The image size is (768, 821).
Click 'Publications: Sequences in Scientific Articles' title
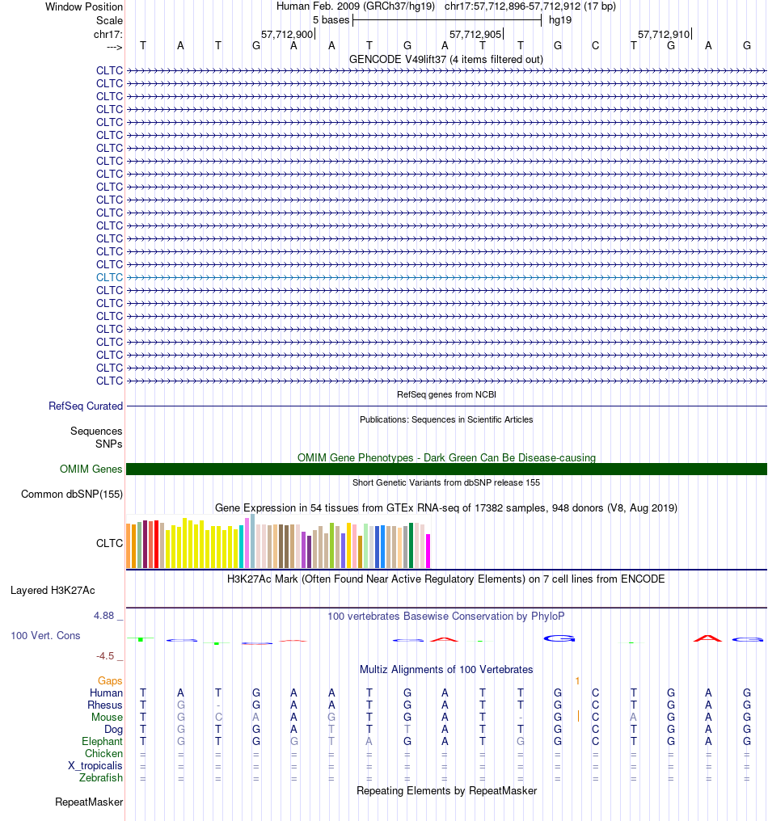click(446, 420)
